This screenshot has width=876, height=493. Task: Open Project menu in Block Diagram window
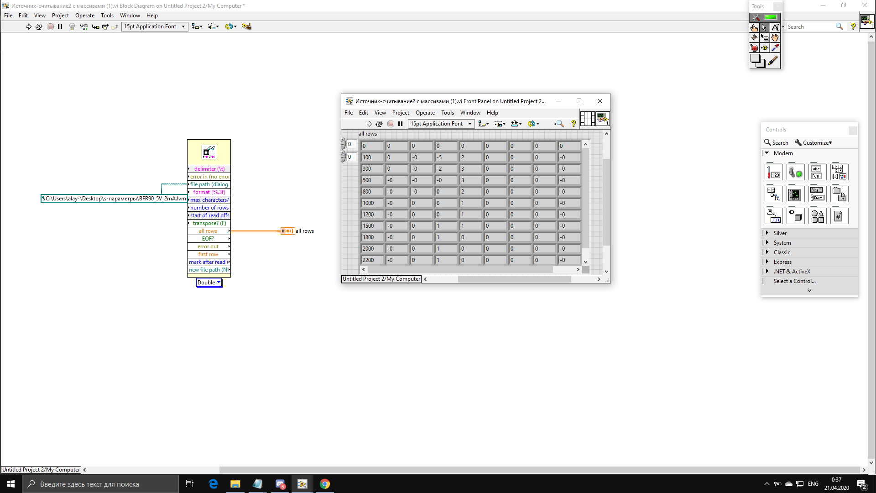[x=60, y=16]
